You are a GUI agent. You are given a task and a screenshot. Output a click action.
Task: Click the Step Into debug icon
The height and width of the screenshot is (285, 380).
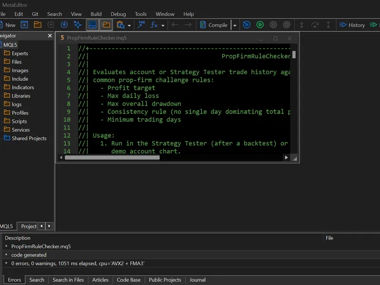tap(302, 25)
